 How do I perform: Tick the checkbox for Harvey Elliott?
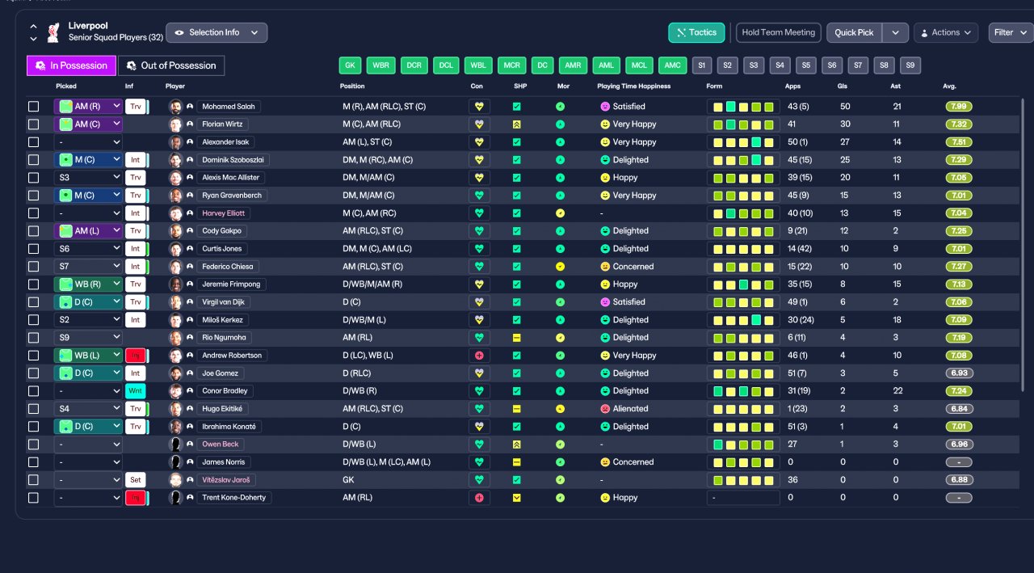tap(33, 213)
